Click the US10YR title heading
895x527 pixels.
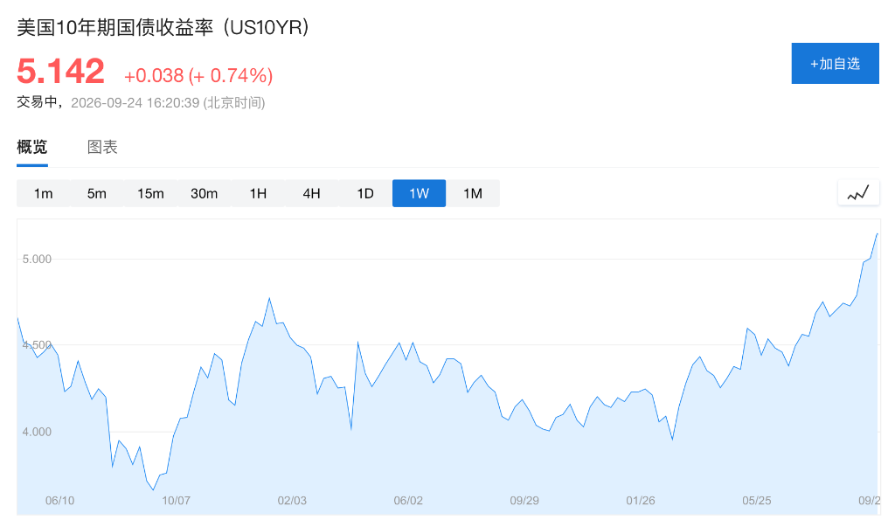coord(163,27)
